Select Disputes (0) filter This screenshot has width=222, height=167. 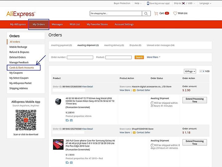[135, 45]
